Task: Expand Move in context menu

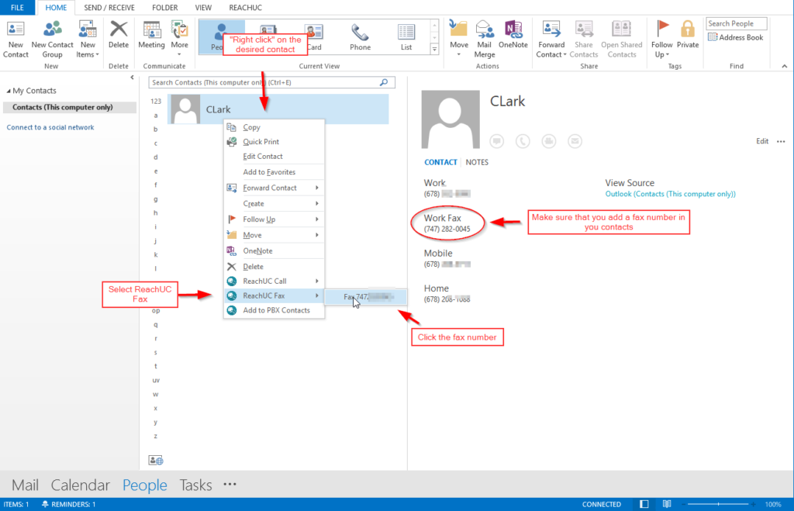Action: (x=274, y=235)
